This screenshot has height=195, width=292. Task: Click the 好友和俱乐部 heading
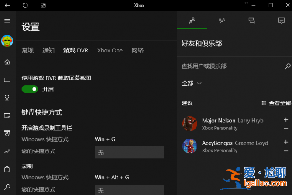tap(202, 43)
